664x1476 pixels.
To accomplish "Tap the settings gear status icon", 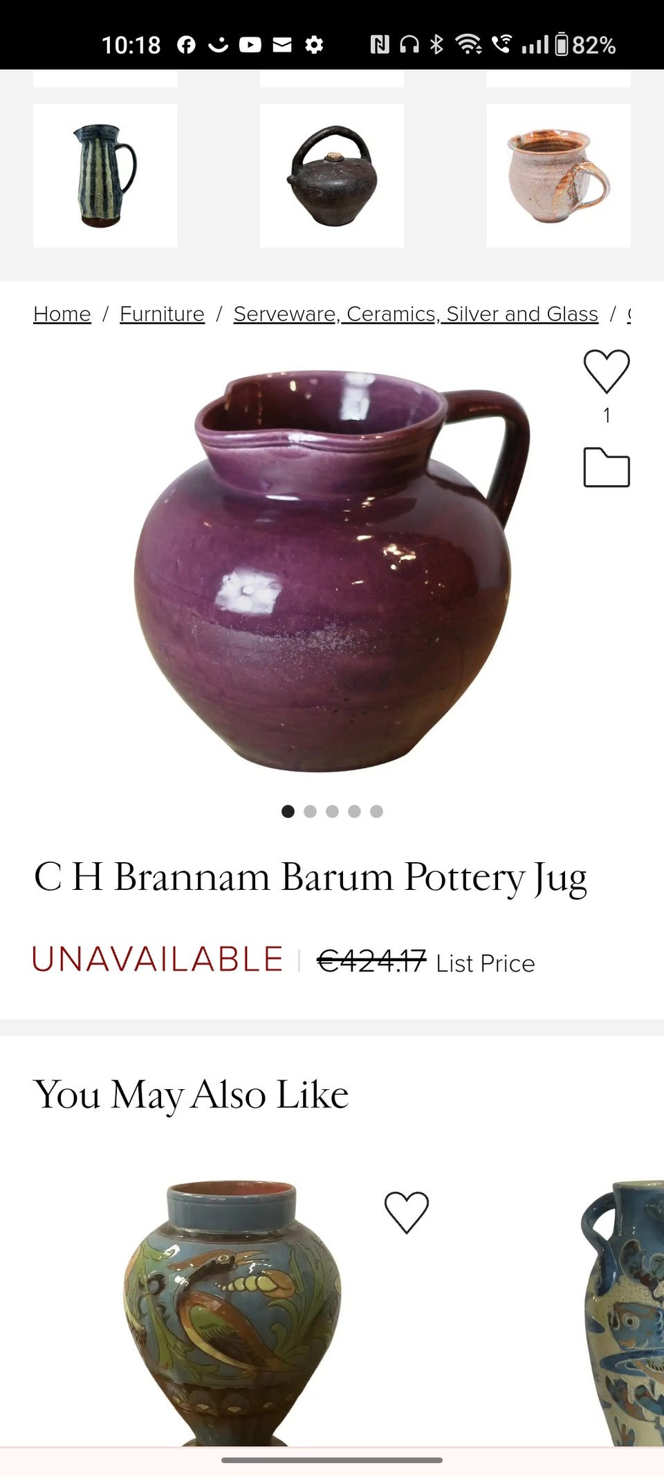I will tap(314, 45).
